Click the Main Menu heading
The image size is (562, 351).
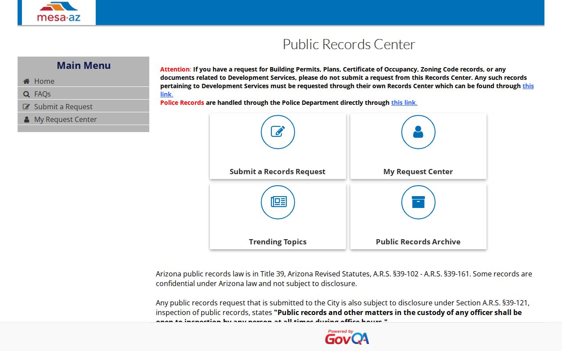(83, 65)
